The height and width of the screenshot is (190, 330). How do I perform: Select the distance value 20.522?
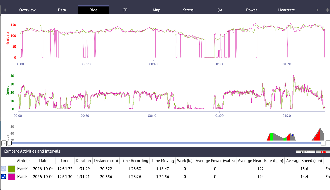pyautogui.click(x=106, y=169)
